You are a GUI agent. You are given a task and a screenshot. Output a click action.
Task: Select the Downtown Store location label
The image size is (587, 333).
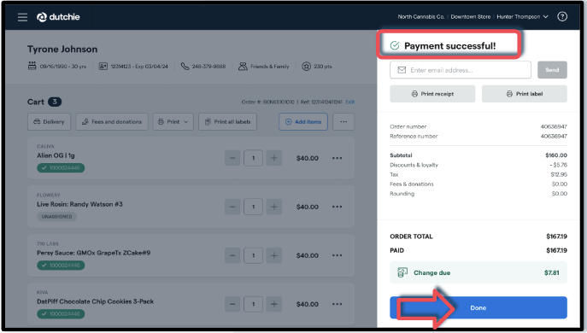470,17
